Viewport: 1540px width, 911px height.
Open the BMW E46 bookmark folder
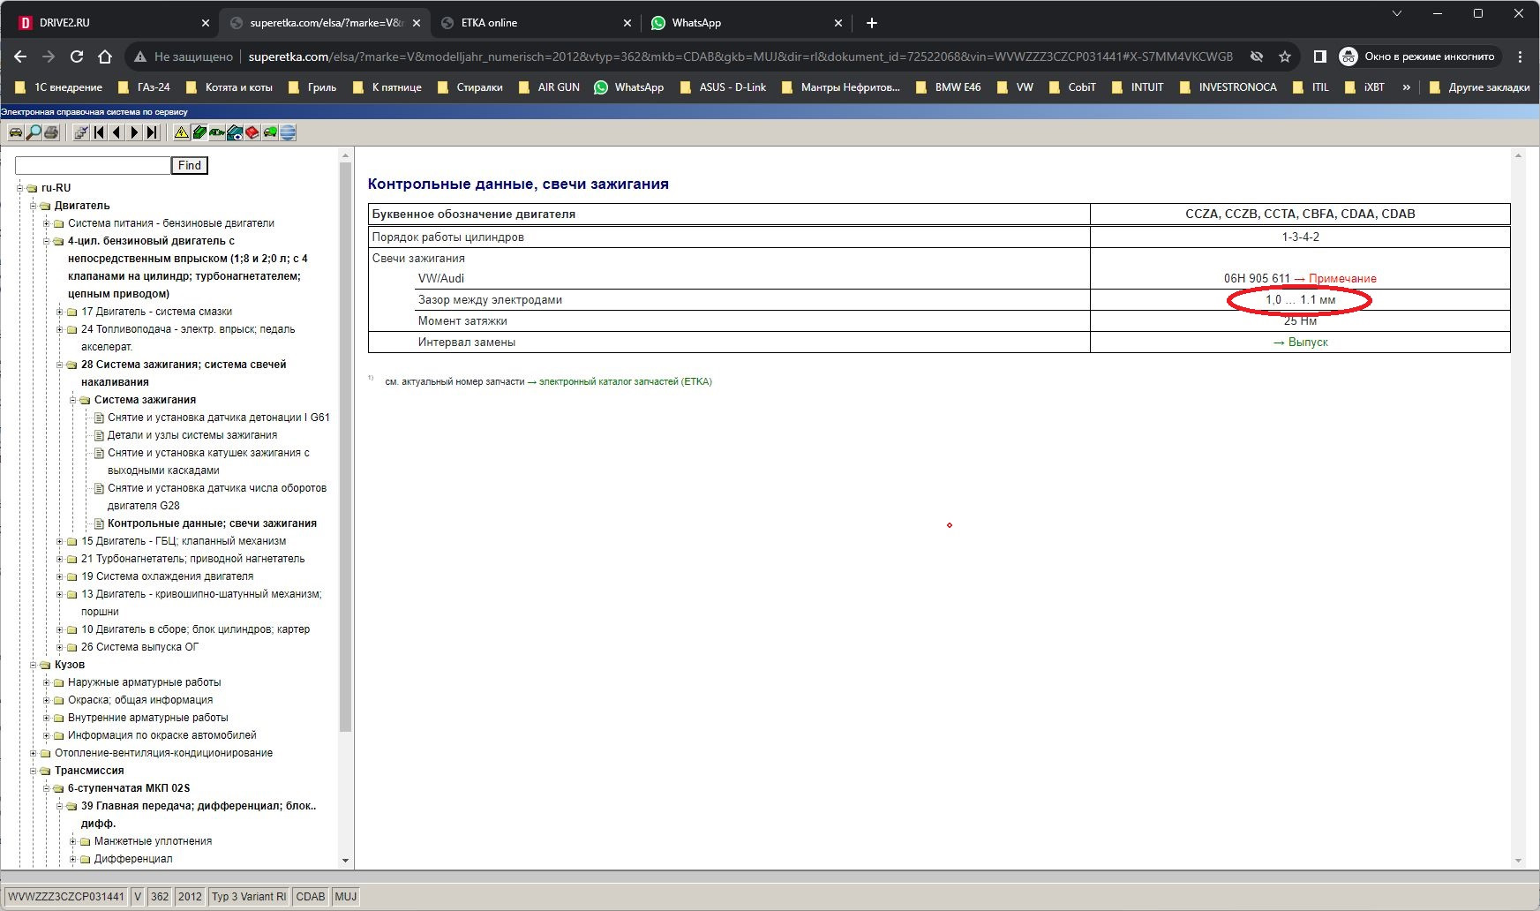click(949, 87)
